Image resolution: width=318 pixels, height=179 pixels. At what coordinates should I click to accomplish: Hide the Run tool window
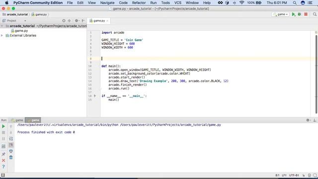click(x=315, y=120)
